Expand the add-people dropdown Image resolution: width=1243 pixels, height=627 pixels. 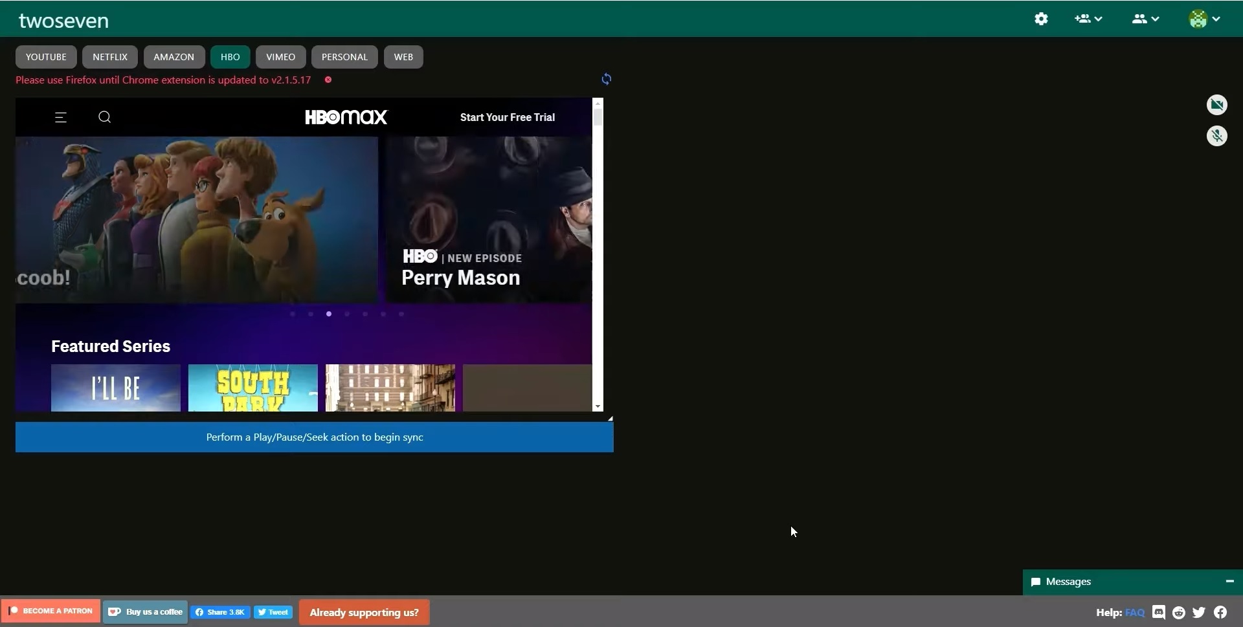point(1088,19)
